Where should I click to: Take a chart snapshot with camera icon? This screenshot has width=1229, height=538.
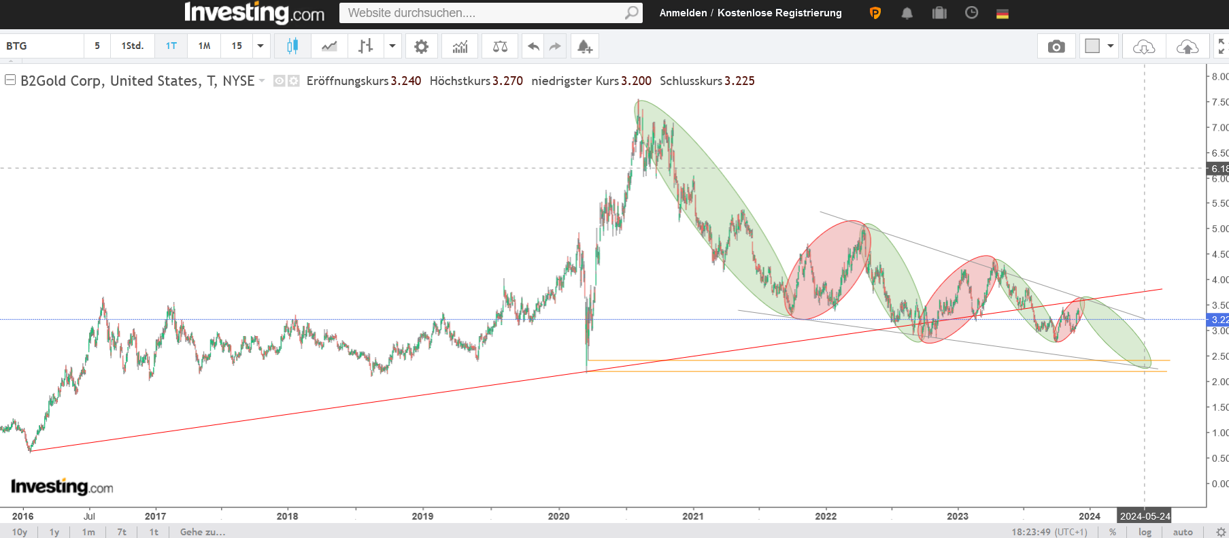1056,46
